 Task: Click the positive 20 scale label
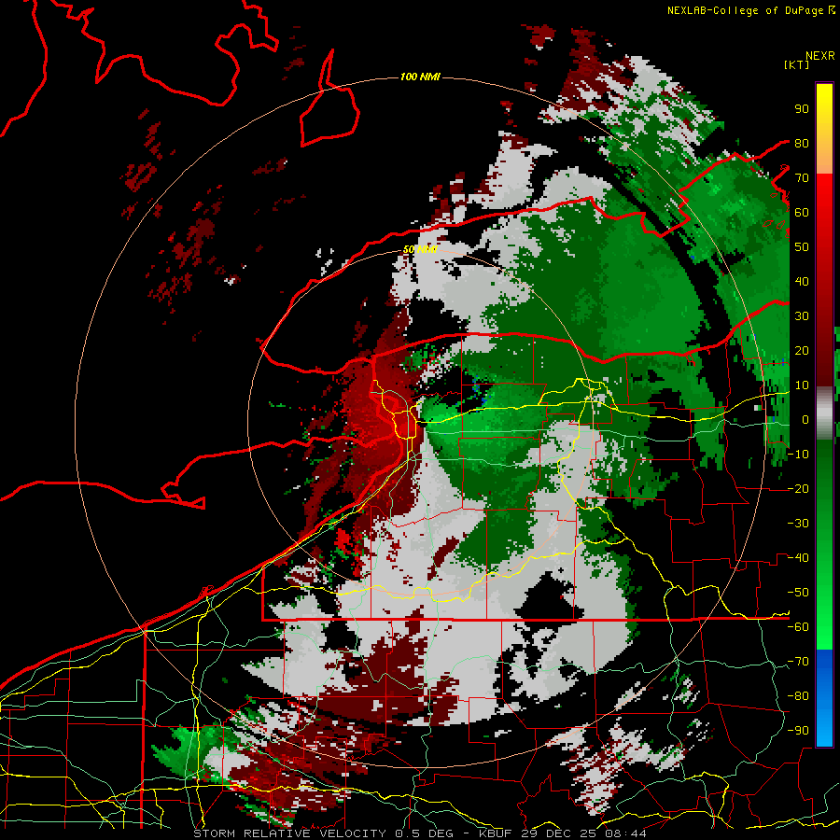coord(802,350)
